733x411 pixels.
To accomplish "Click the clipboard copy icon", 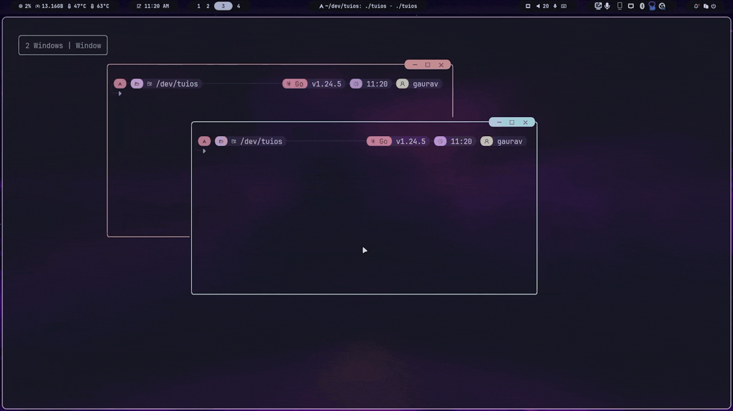I will (706, 6).
